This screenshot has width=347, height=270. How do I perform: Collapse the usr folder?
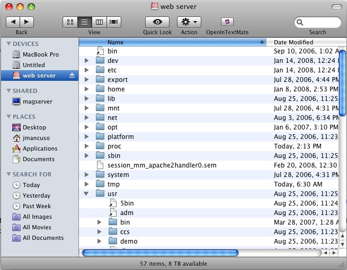tap(86, 194)
